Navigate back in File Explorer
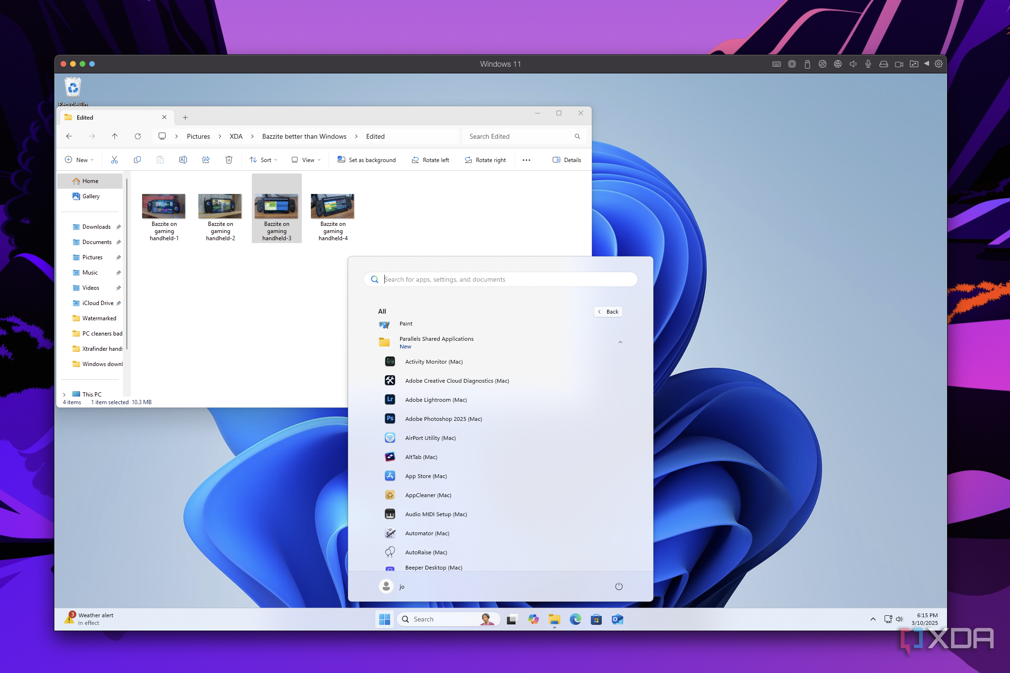Viewport: 1010px width, 673px height. [x=69, y=136]
